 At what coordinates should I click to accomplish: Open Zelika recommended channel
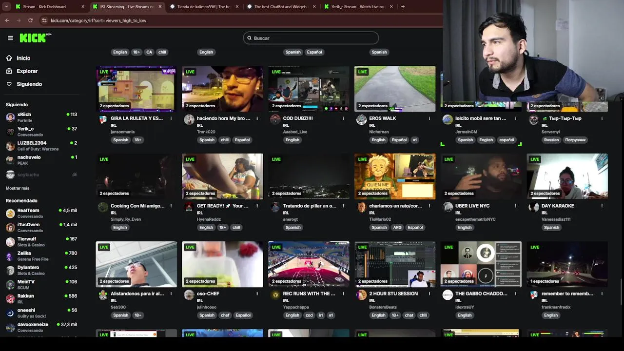41,256
